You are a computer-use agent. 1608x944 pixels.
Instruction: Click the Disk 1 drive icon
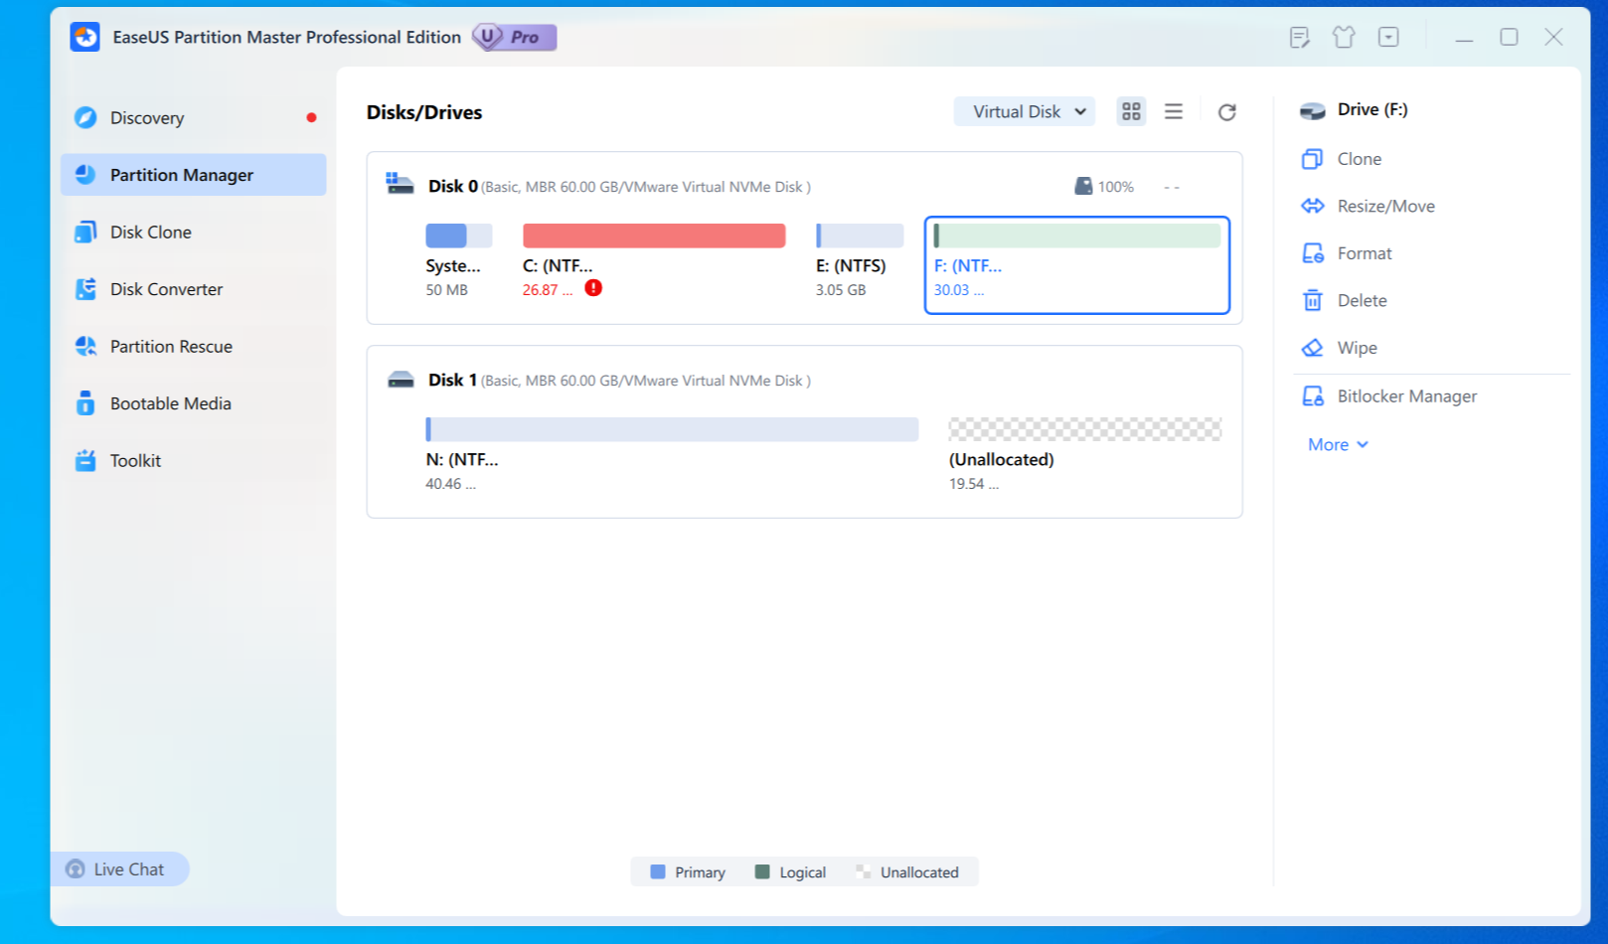[x=401, y=380]
